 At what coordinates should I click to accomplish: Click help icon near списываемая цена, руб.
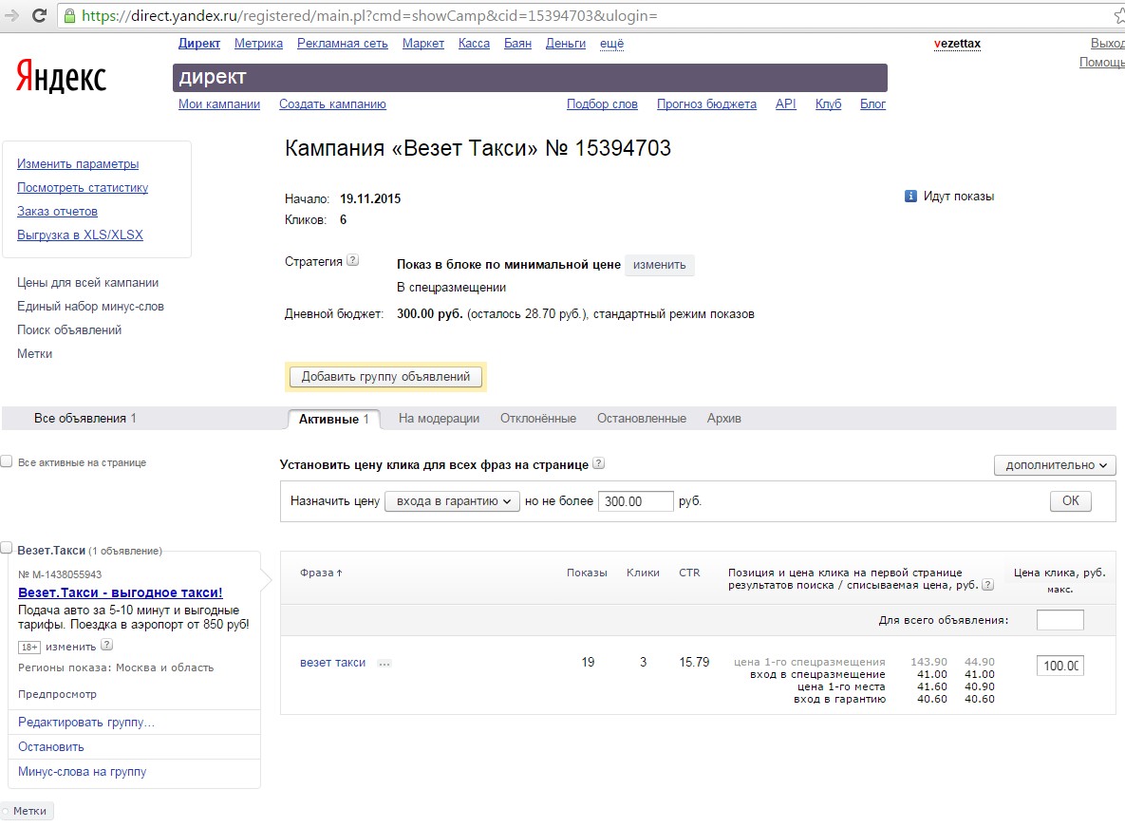tap(988, 585)
